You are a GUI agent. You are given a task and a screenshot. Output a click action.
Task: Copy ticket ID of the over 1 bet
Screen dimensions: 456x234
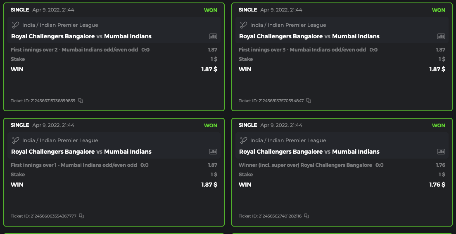[81, 216]
